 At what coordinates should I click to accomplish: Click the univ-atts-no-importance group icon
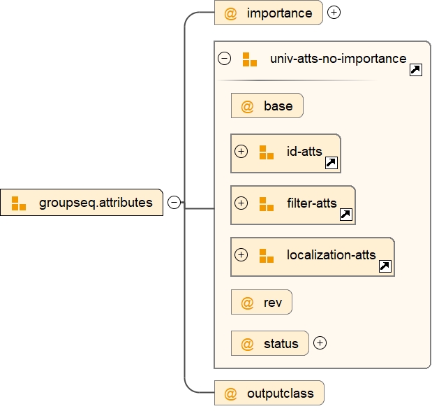pyautogui.click(x=250, y=59)
